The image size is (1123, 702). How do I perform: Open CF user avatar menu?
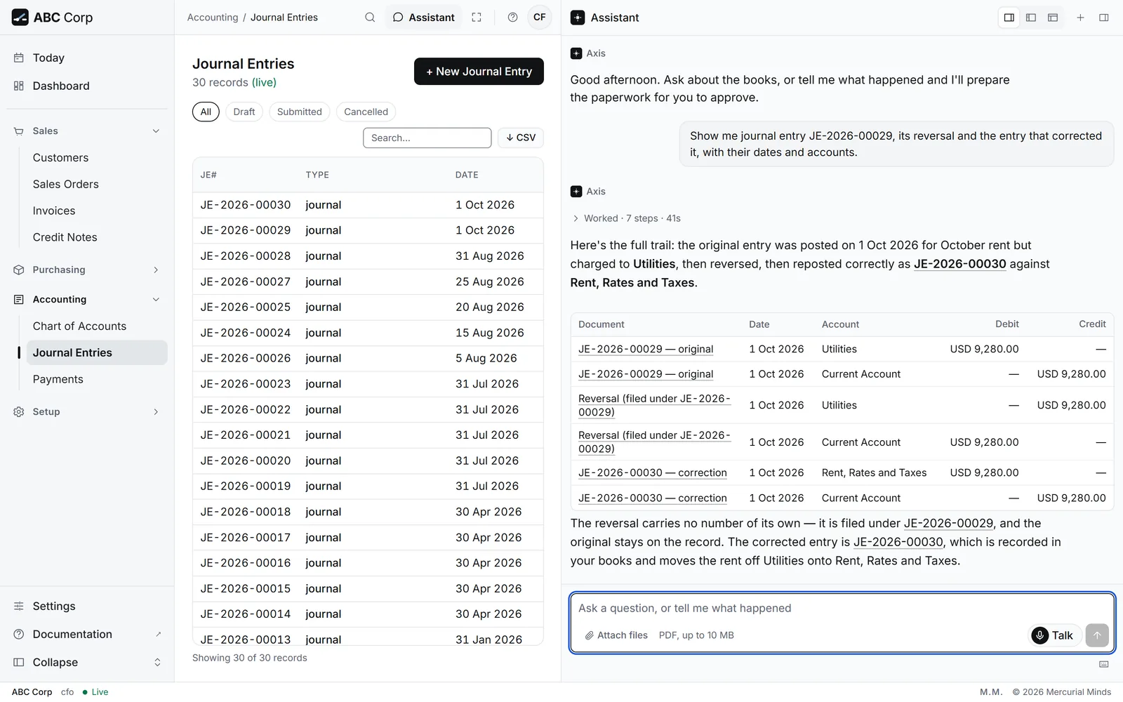tap(539, 18)
